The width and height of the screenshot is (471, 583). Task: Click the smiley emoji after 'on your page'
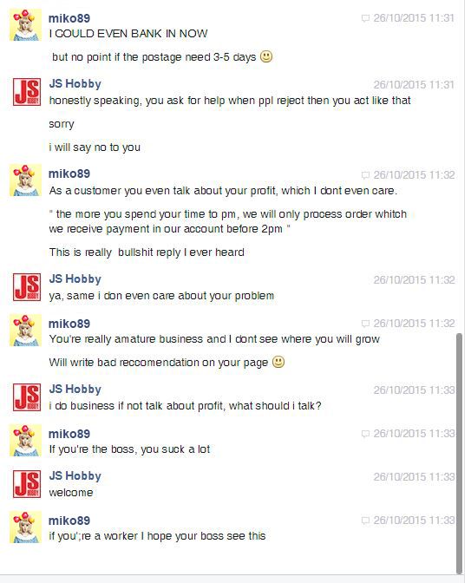click(x=278, y=362)
